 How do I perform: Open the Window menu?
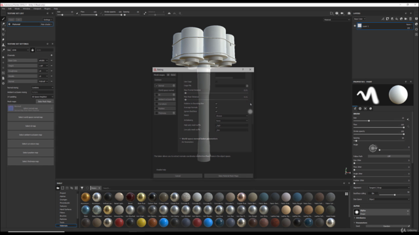point(26,8)
